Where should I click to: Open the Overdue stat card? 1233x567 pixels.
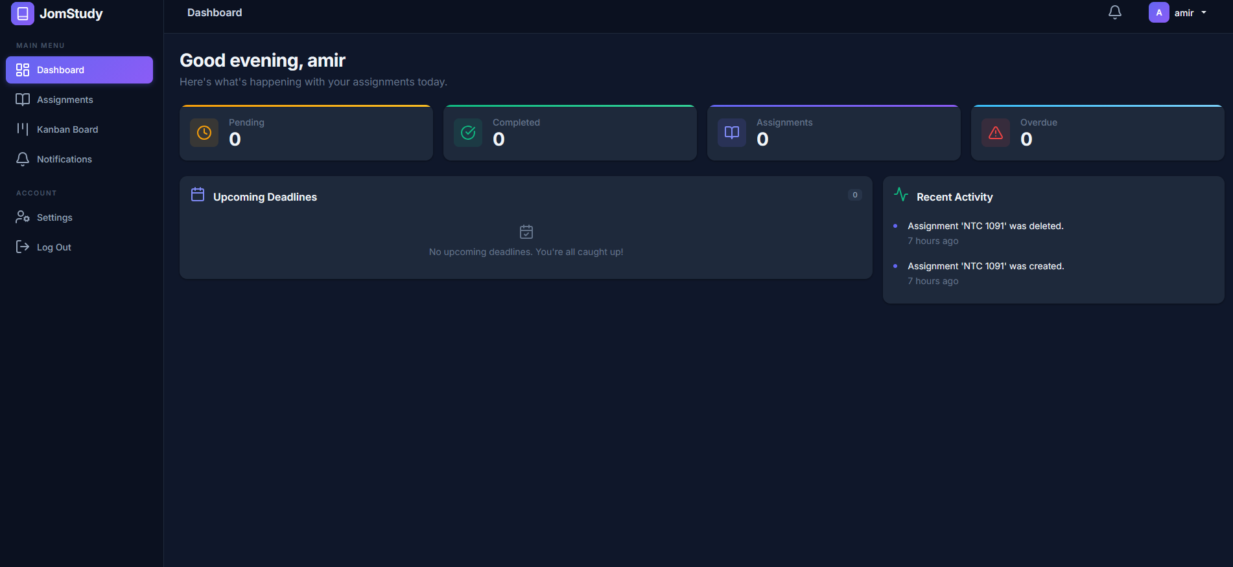(1098, 133)
